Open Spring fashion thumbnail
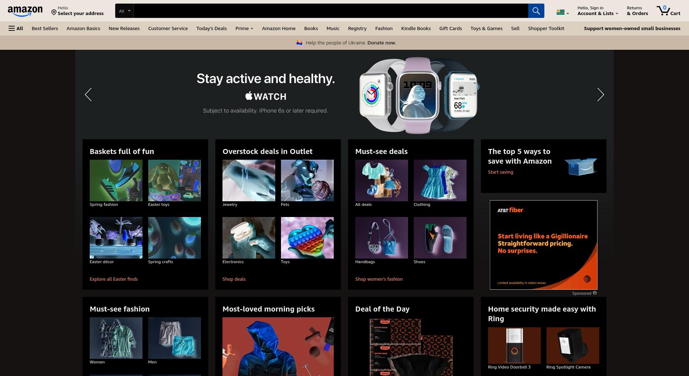The image size is (689, 376). coord(116,180)
